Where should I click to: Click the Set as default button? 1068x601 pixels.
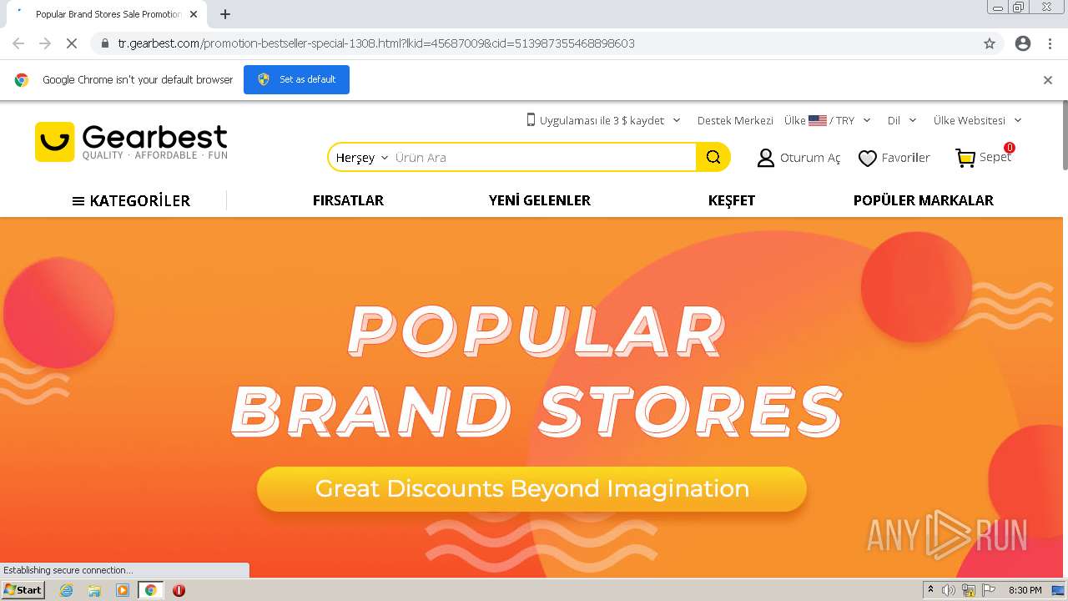point(296,79)
